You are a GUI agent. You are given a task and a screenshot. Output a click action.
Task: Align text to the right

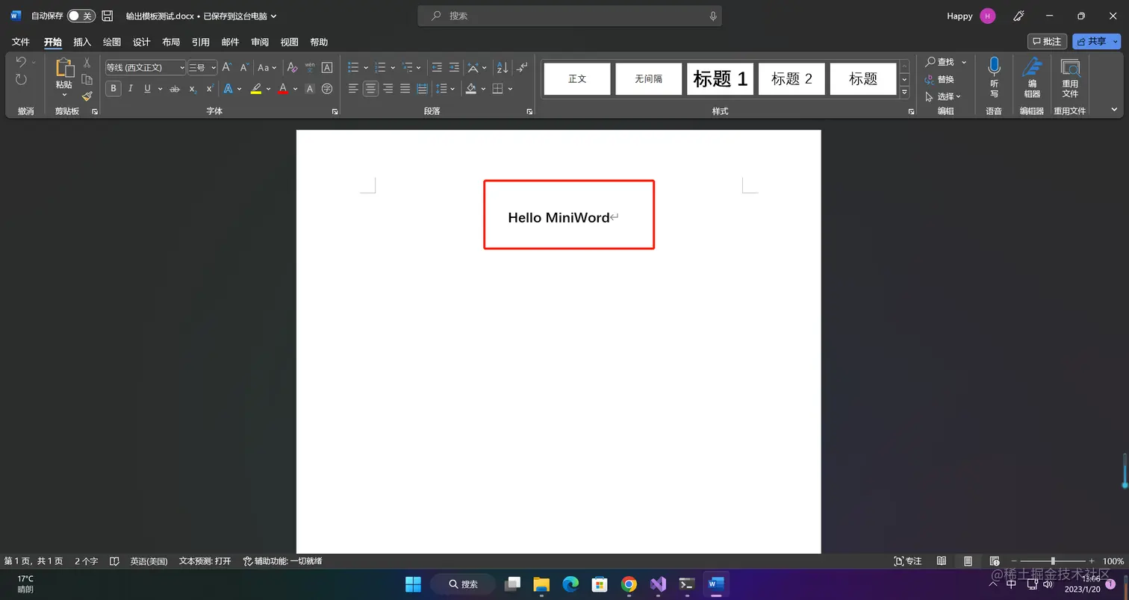[x=388, y=89]
